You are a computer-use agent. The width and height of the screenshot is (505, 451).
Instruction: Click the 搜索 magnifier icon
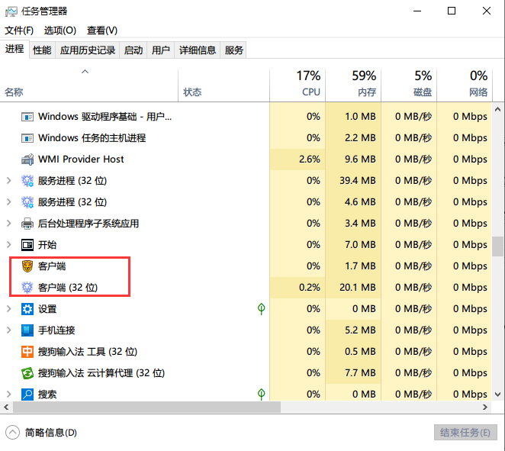click(x=27, y=395)
